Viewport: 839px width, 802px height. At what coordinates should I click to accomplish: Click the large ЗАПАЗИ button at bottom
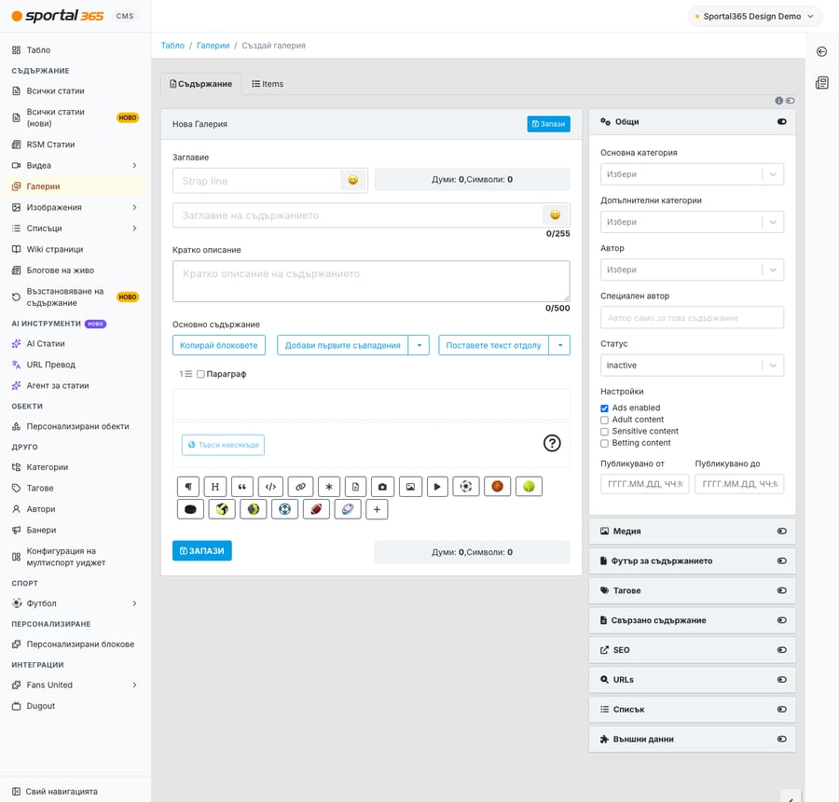(x=201, y=550)
